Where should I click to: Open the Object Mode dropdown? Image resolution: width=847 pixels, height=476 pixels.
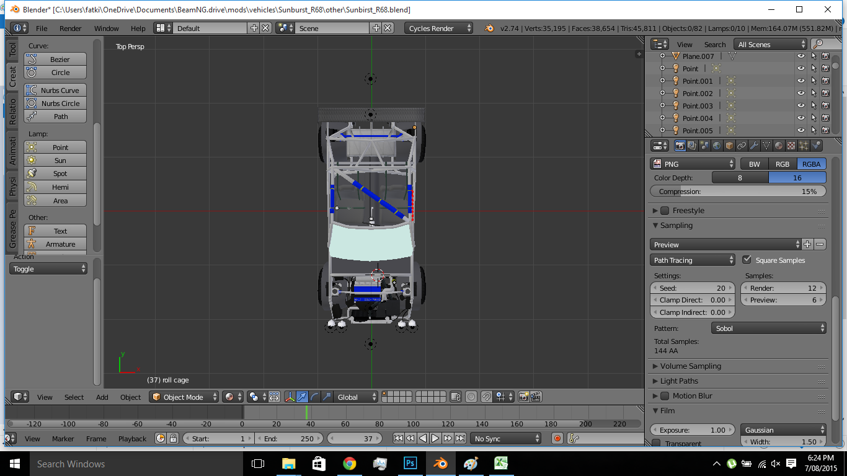click(x=185, y=397)
